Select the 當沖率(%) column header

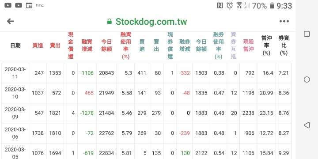(266, 45)
